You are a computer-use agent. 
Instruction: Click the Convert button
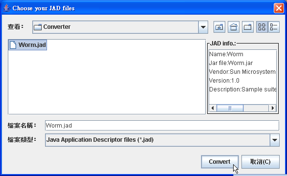219,162
